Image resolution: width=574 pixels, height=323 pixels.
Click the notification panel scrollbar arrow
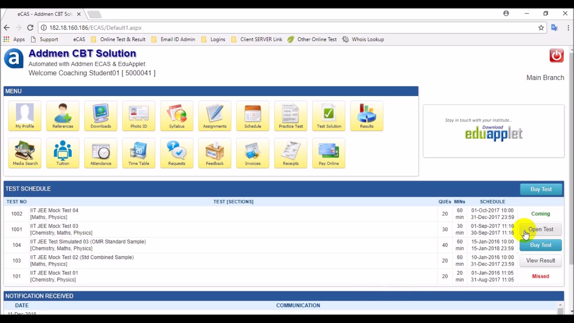click(560, 306)
